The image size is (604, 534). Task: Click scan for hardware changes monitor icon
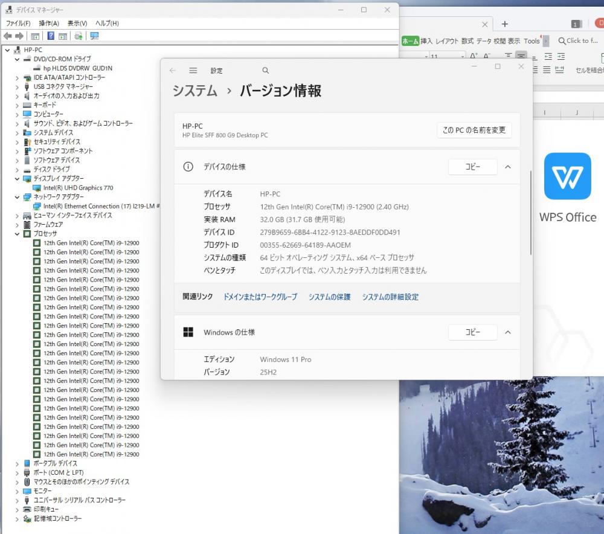[94, 36]
